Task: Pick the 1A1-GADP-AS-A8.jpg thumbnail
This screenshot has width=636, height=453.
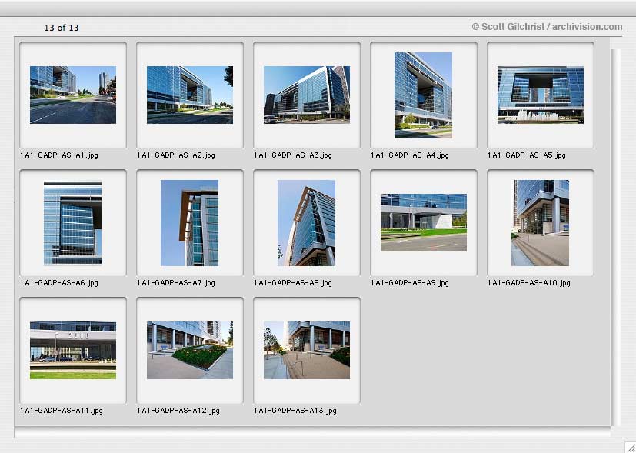Action: [306, 223]
